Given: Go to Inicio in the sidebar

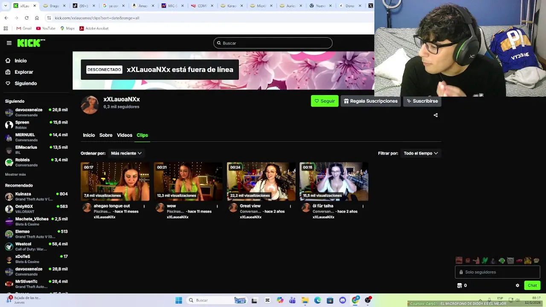Looking at the screenshot, I should tap(16, 61).
